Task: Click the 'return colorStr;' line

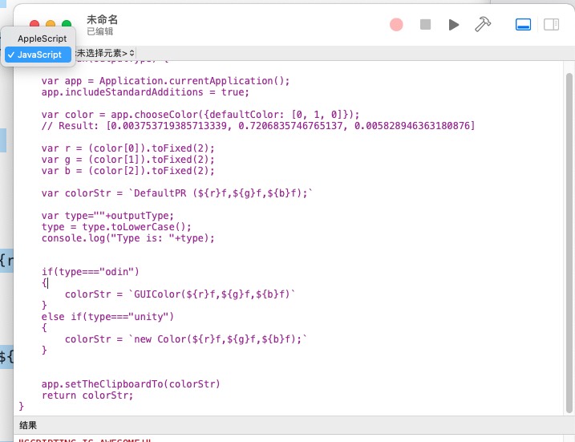Action: point(87,395)
